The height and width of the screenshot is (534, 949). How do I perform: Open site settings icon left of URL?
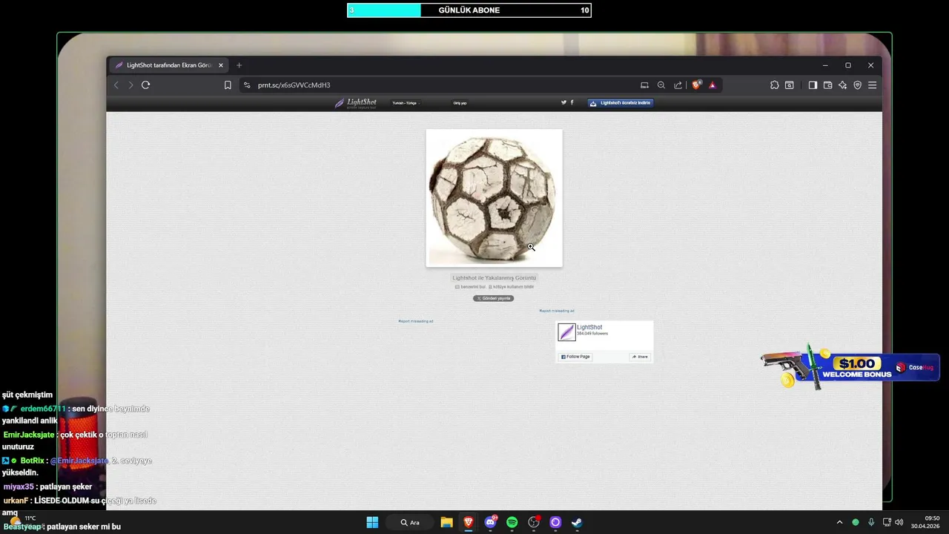coord(247,85)
